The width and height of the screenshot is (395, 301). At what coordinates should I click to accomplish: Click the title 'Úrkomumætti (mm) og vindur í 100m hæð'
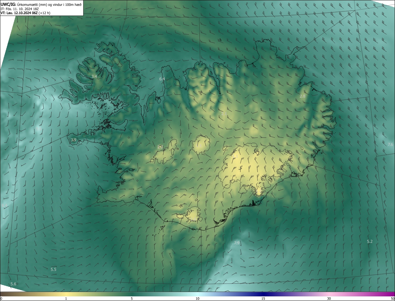click(49, 4)
